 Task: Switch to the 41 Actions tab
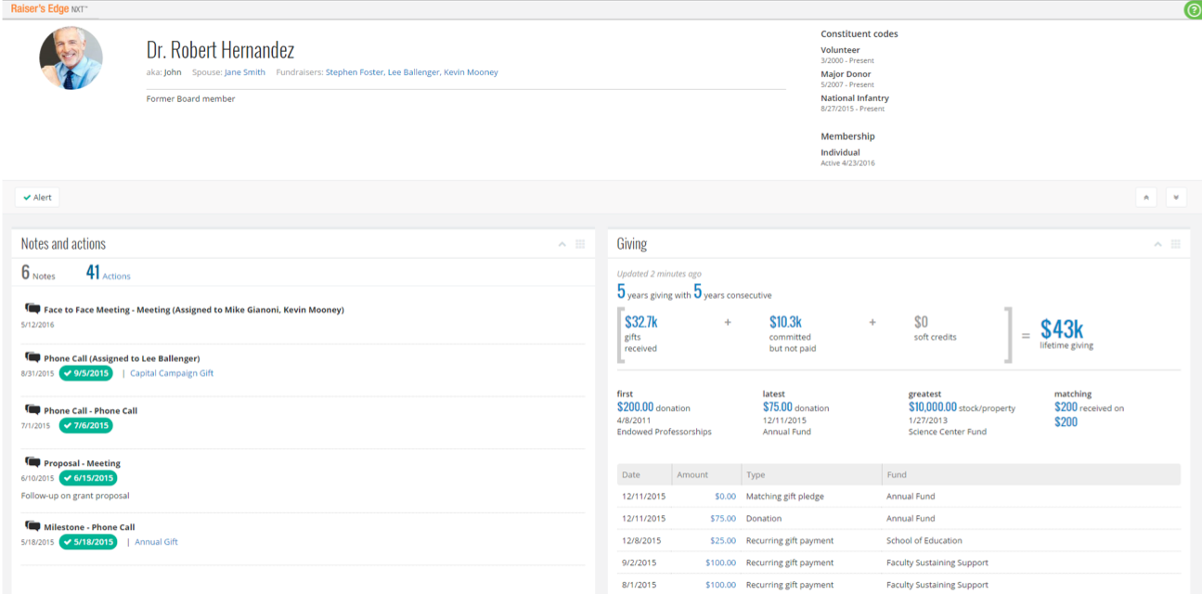(x=108, y=273)
